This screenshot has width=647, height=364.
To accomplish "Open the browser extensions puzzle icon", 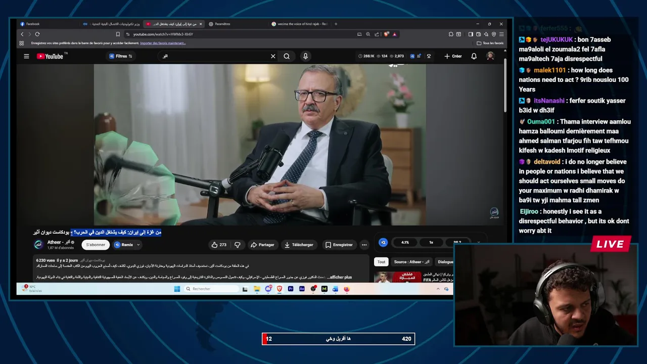I will (451, 34).
